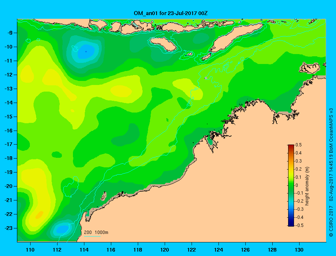Select the CSIRO 2017 BoM OceanMAPS copyright text
Image resolution: width=336 pixels, height=256 pixels.
[331, 172]
